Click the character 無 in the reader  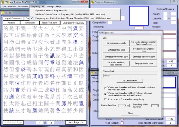point(81,63)
